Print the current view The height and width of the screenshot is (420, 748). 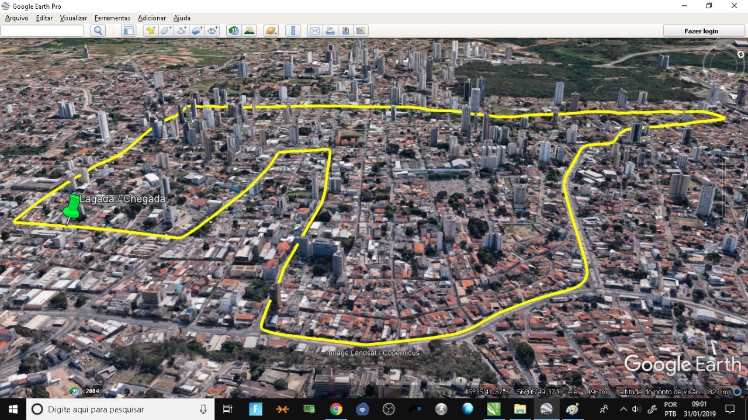tap(330, 31)
